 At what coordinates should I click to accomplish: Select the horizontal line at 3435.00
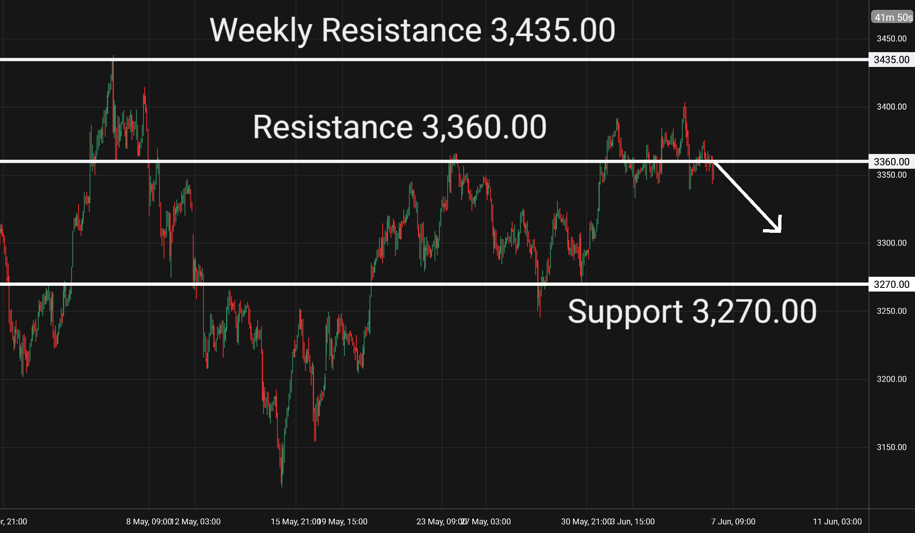point(434,60)
